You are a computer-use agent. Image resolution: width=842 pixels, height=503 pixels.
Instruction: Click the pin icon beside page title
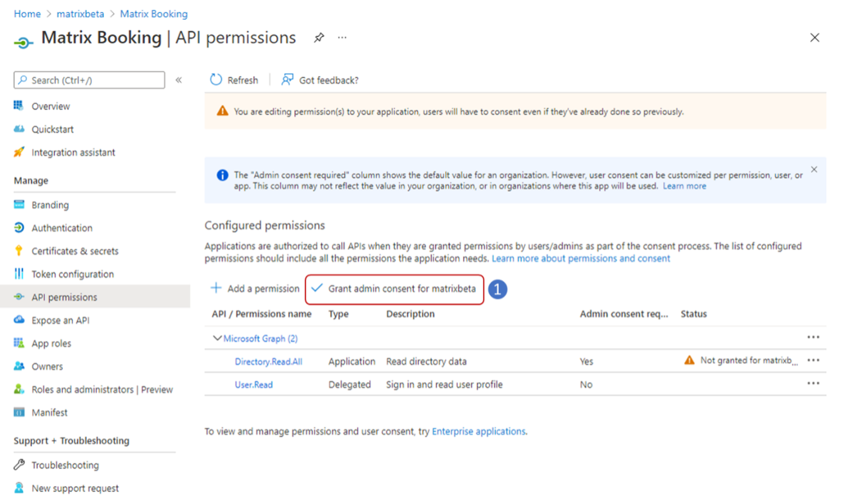(x=319, y=38)
